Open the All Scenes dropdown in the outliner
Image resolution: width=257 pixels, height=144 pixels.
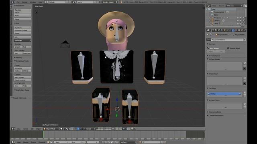234,6
